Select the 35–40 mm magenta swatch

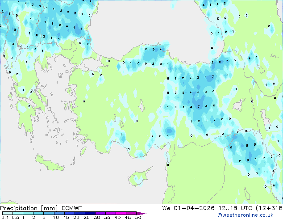pyautogui.click(x=111, y=213)
